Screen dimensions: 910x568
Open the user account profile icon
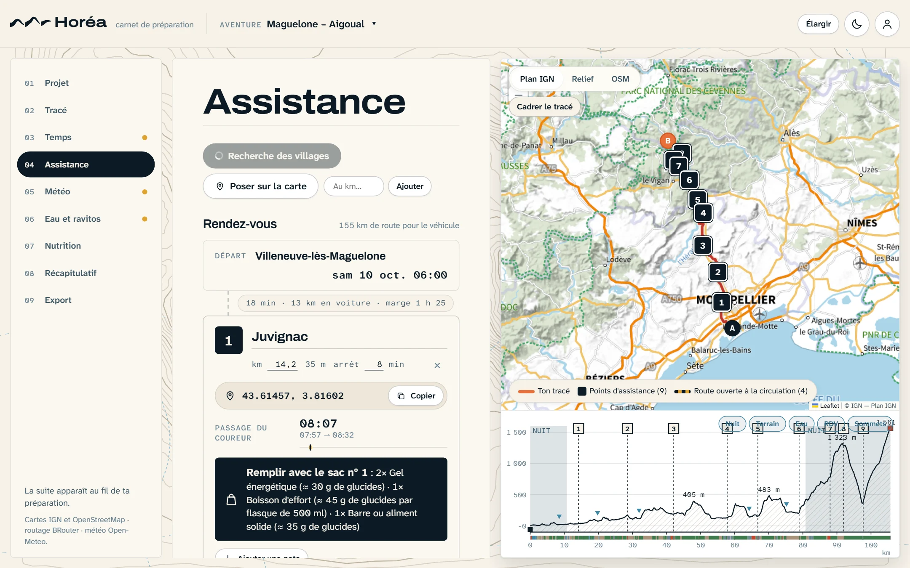click(x=887, y=24)
